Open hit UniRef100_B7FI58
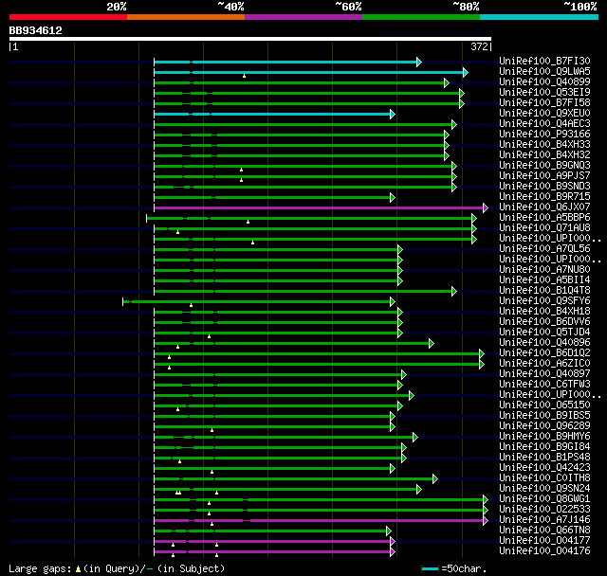 pos(544,103)
